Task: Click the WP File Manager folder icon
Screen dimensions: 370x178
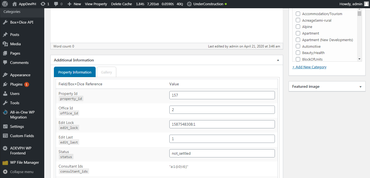Action: pyautogui.click(x=5, y=163)
